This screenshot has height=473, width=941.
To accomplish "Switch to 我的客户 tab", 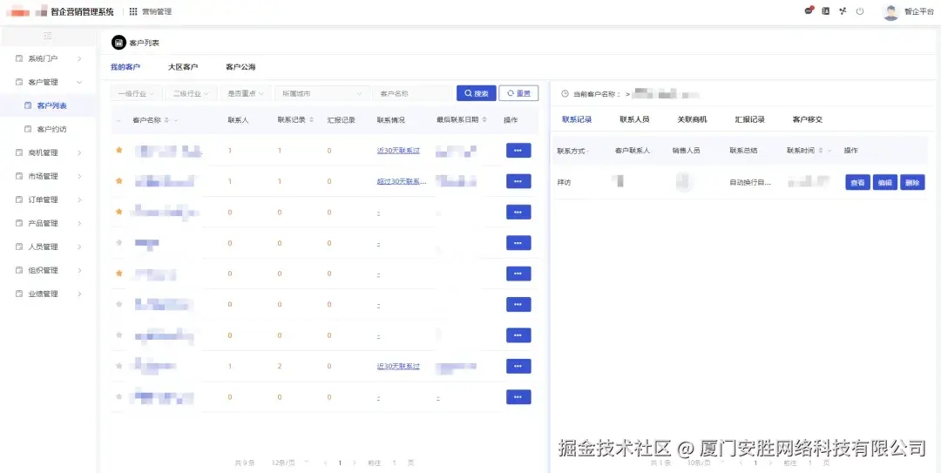I will (x=125, y=67).
